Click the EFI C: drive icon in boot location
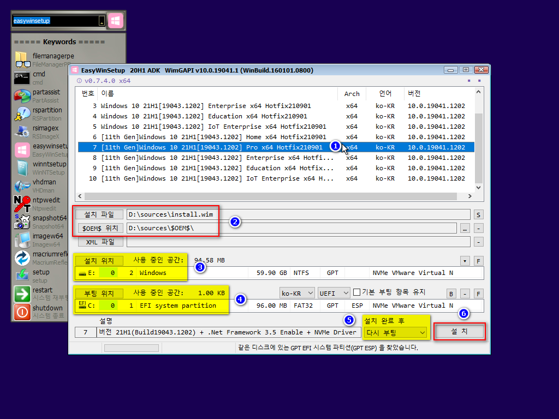Screen dimensions: 559x419 pyautogui.click(x=82, y=305)
